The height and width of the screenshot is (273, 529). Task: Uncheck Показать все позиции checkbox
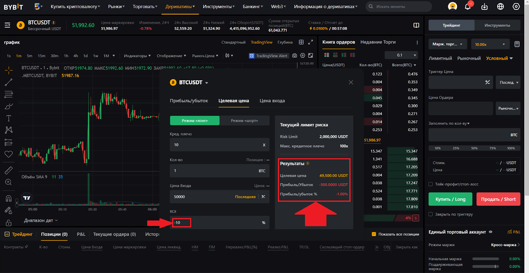374,234
